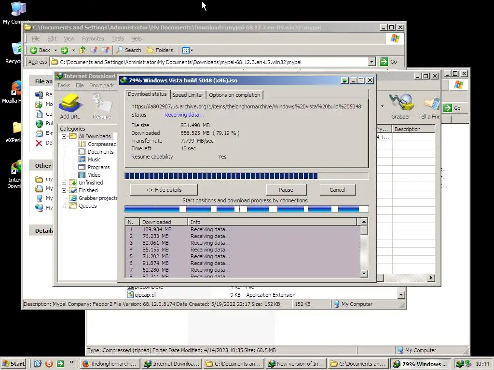Image resolution: width=494 pixels, height=370 pixels.
Task: Click the Tell a Friend icon
Action: coord(430,106)
